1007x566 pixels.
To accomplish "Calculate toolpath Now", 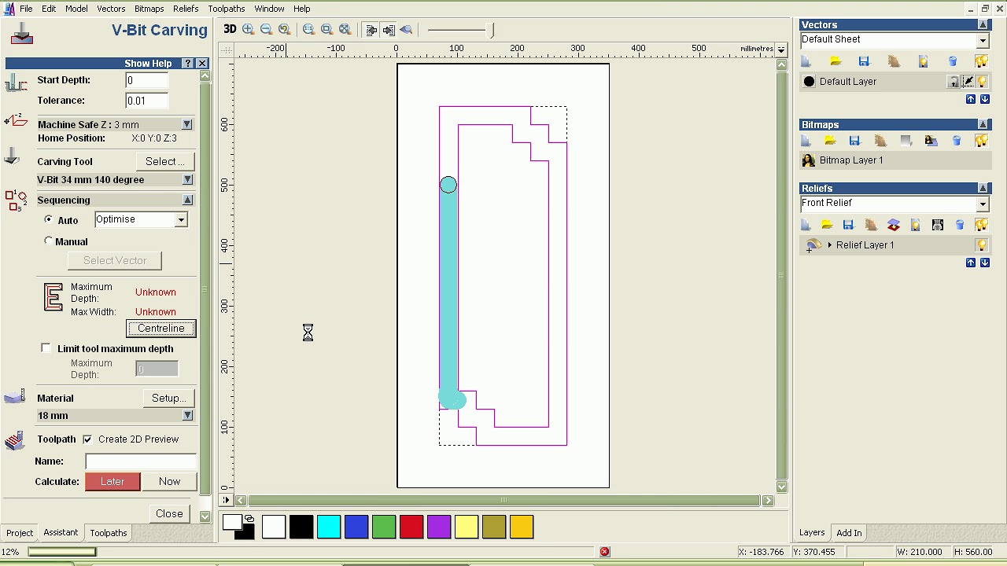I will (169, 481).
